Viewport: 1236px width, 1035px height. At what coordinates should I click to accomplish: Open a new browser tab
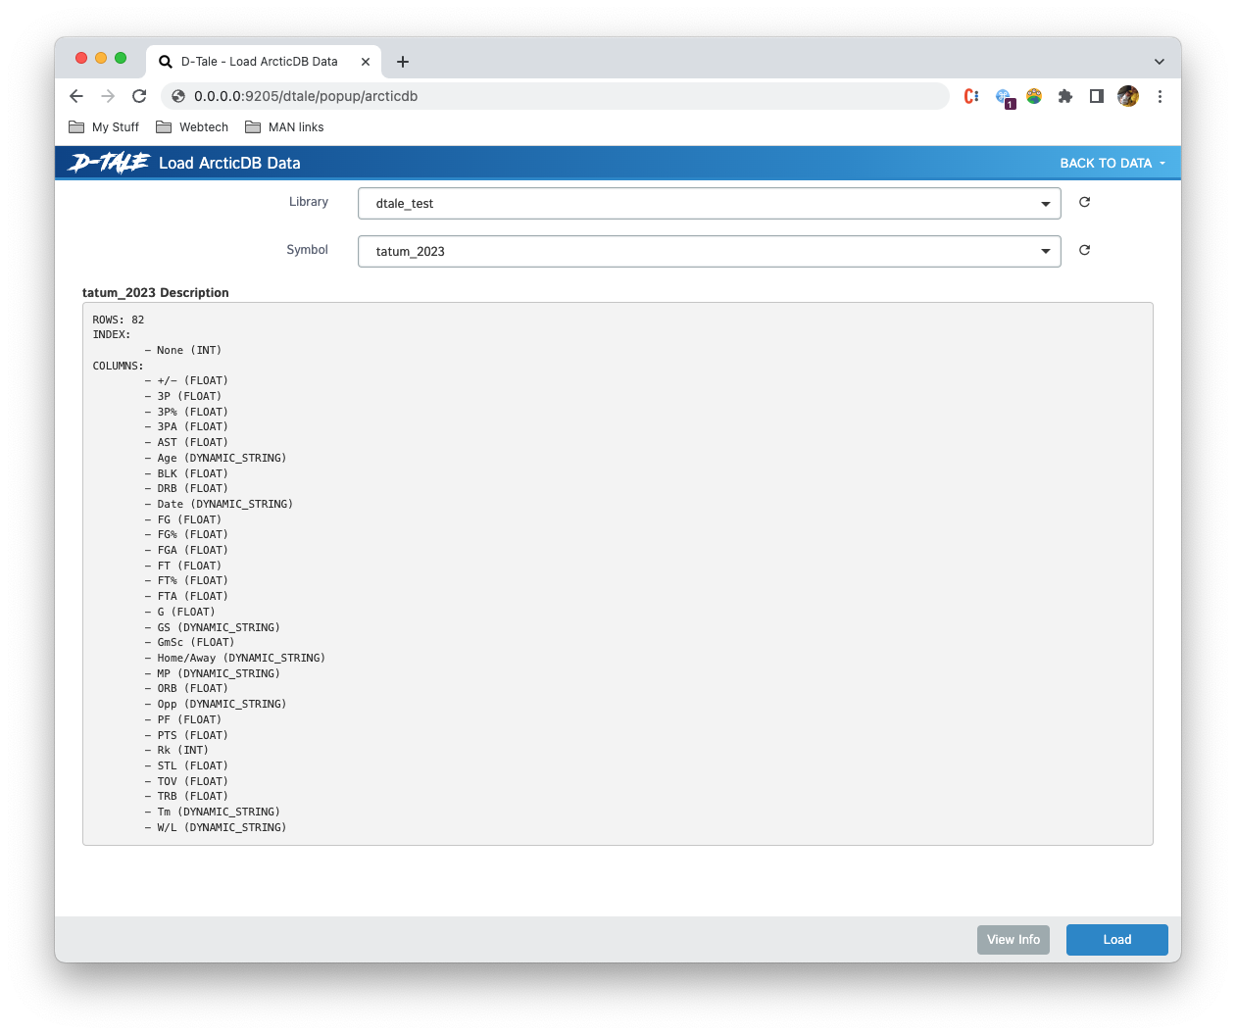pos(403,61)
